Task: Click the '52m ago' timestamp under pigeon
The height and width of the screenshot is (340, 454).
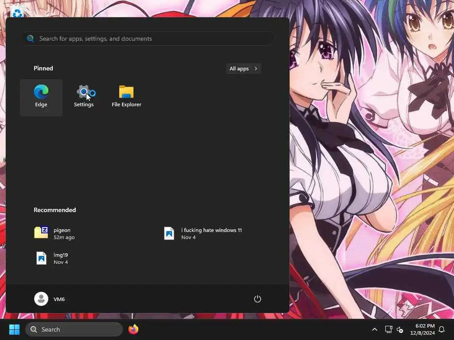Action: pyautogui.click(x=64, y=237)
